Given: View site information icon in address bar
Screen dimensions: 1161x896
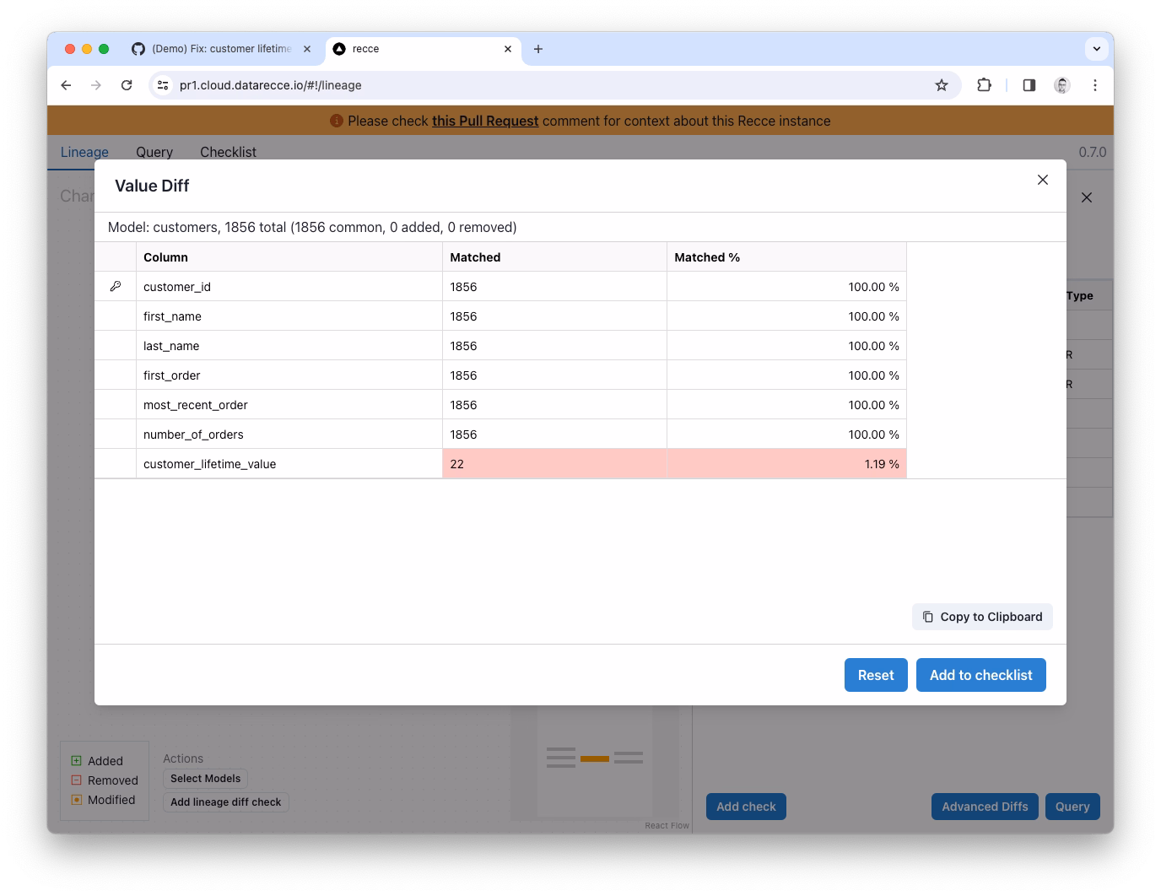Looking at the screenshot, I should pyautogui.click(x=164, y=85).
